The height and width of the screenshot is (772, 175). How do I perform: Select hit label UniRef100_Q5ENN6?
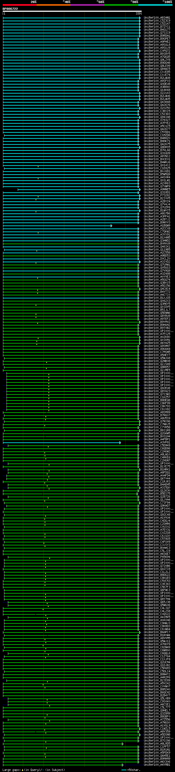[x=157, y=312]
